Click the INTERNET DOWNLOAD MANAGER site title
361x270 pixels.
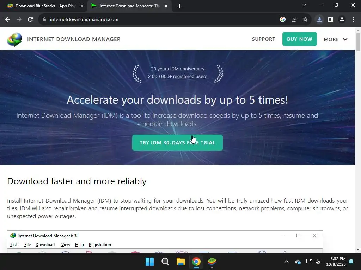(74, 39)
